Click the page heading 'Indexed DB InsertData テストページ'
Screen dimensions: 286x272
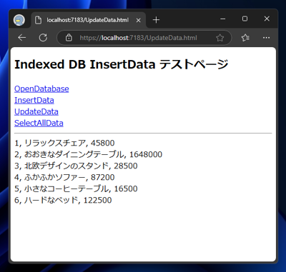(x=122, y=64)
